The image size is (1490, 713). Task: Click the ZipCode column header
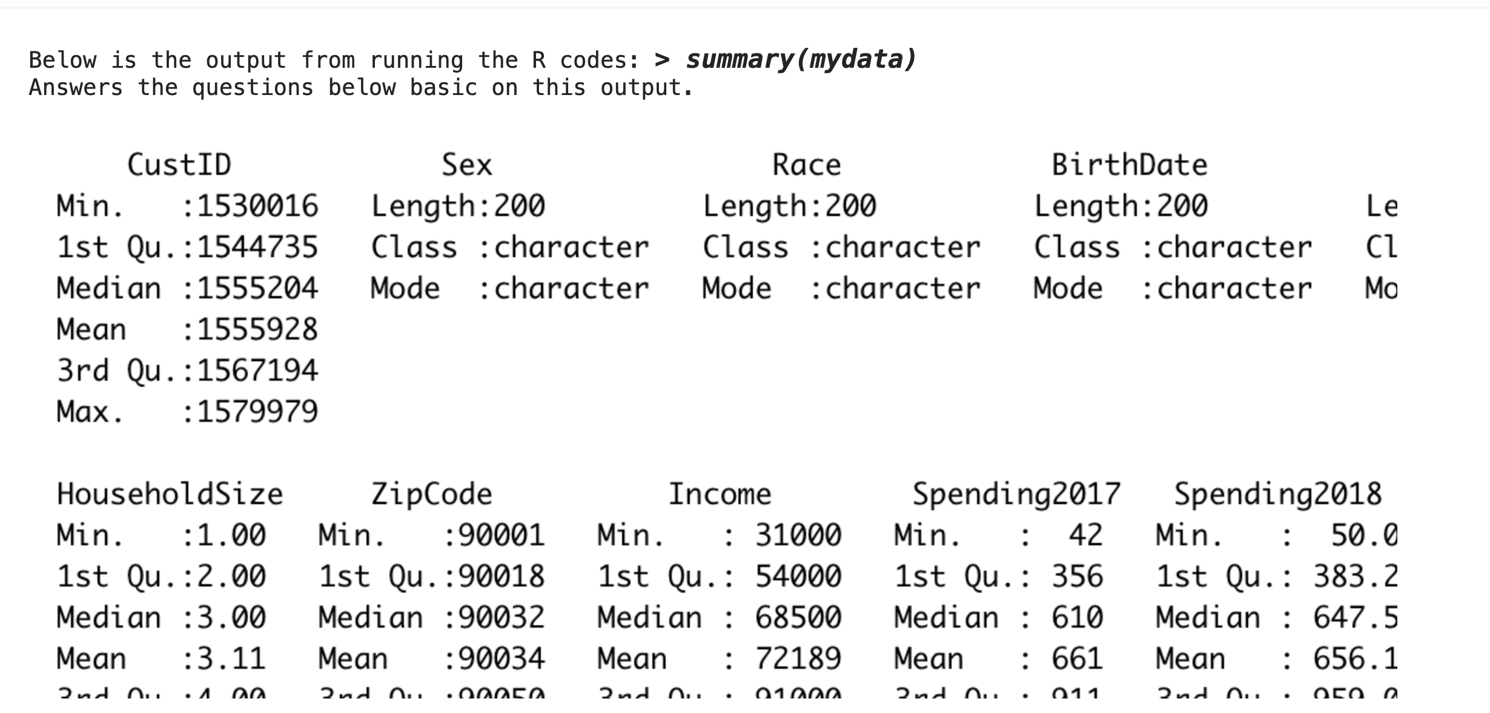point(431,494)
